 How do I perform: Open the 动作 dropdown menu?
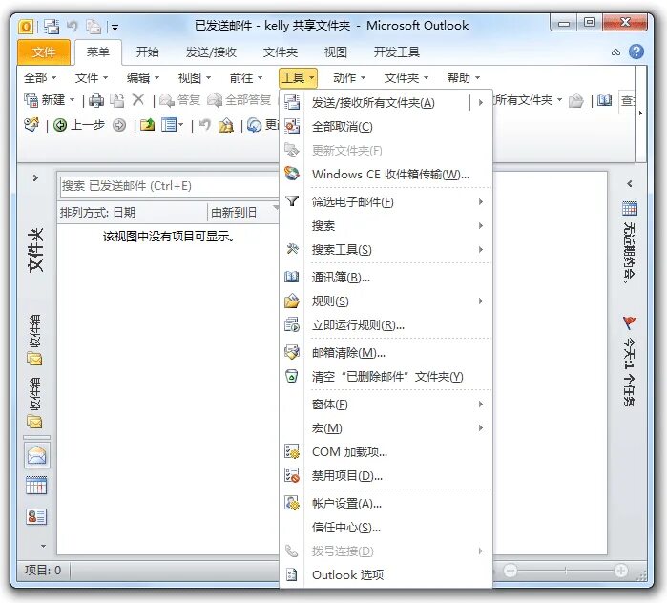pyautogui.click(x=349, y=78)
